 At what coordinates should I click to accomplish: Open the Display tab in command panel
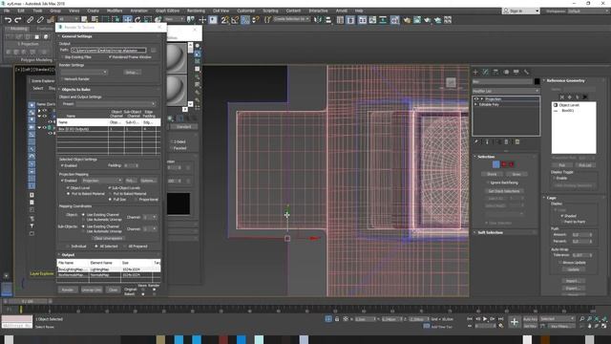[x=516, y=72]
